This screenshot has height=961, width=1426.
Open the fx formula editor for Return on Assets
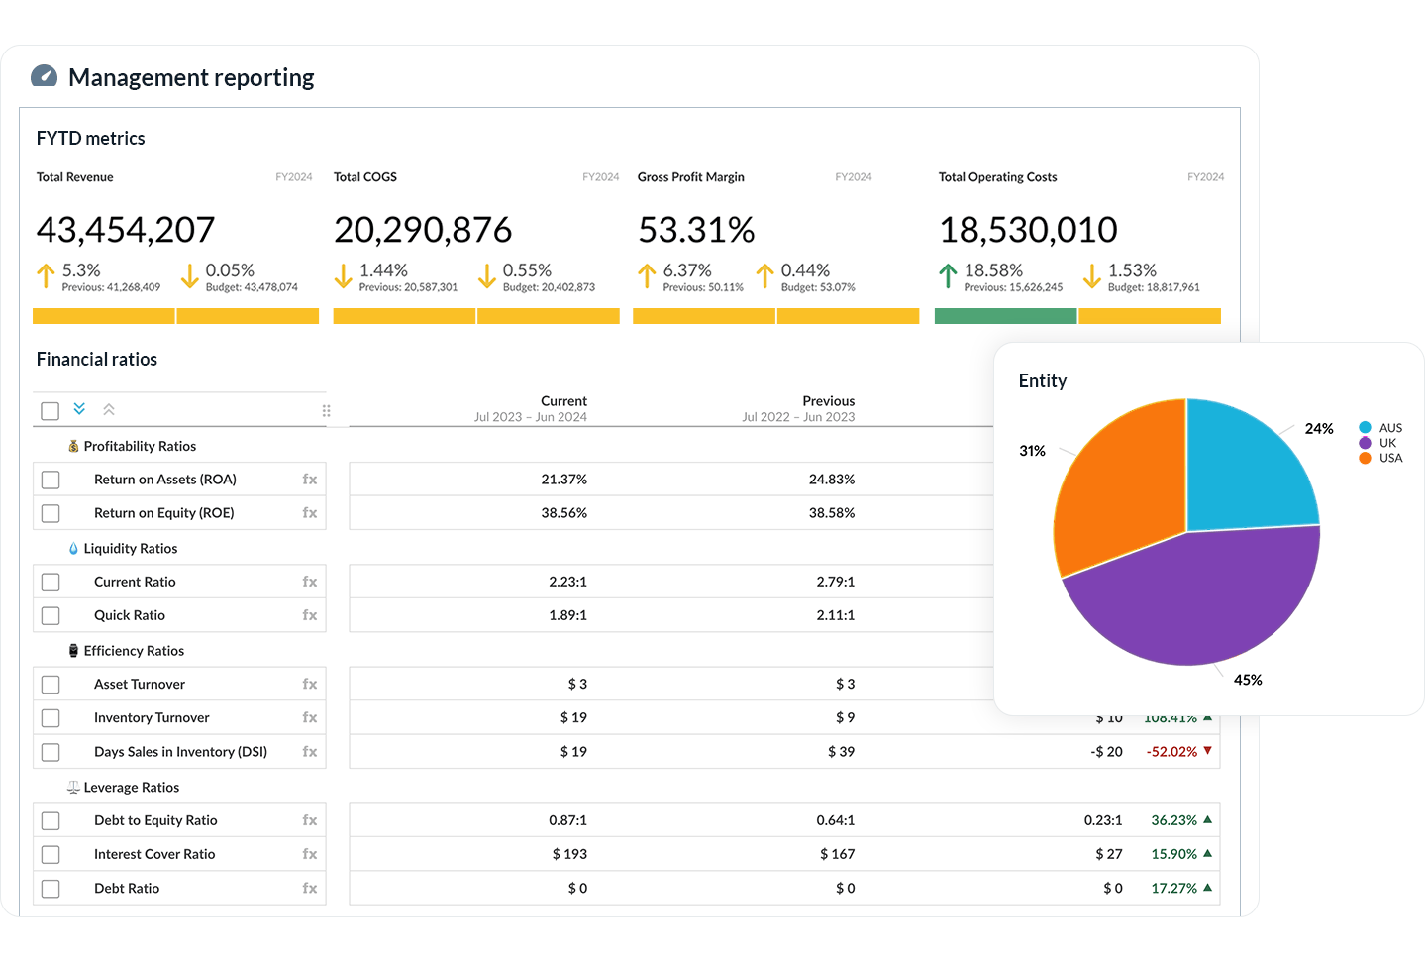click(312, 479)
